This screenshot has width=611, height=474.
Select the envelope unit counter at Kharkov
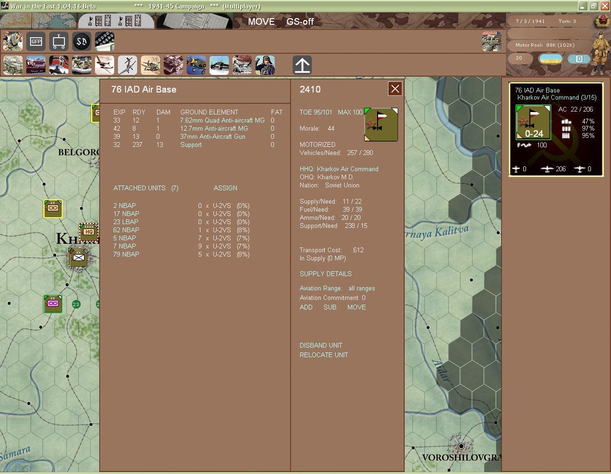pos(78,258)
